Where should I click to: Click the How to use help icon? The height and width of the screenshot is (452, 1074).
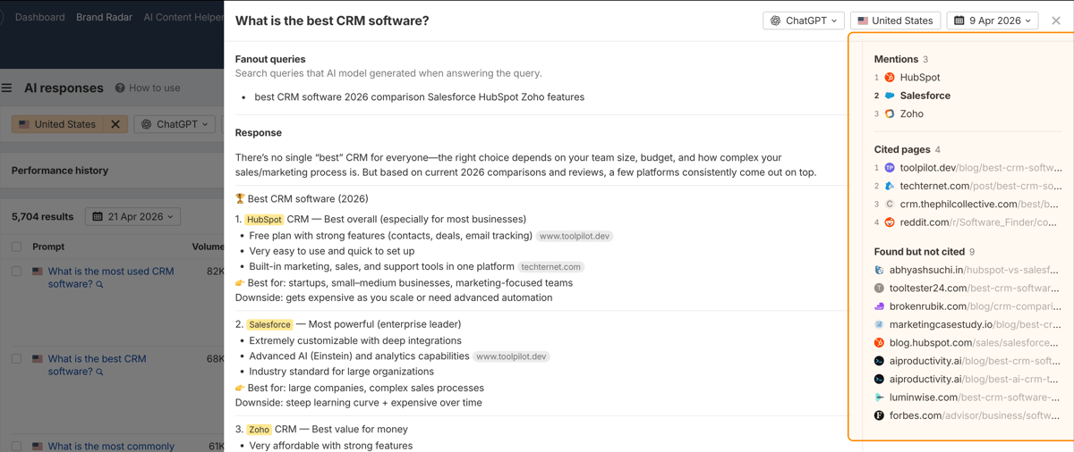120,88
